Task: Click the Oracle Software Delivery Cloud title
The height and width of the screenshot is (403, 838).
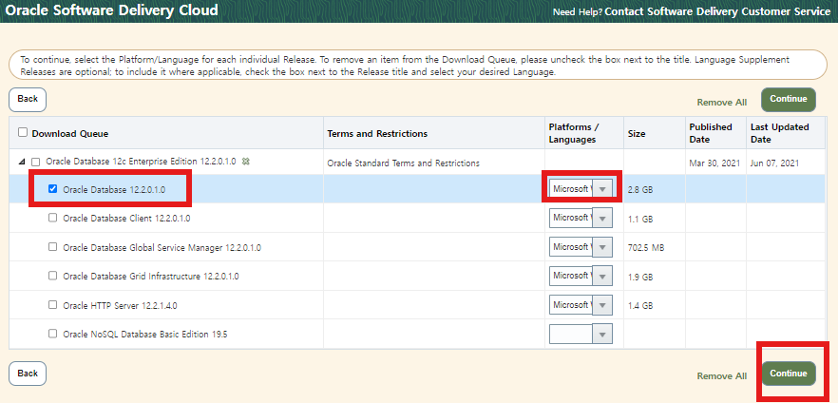Action: [x=112, y=10]
